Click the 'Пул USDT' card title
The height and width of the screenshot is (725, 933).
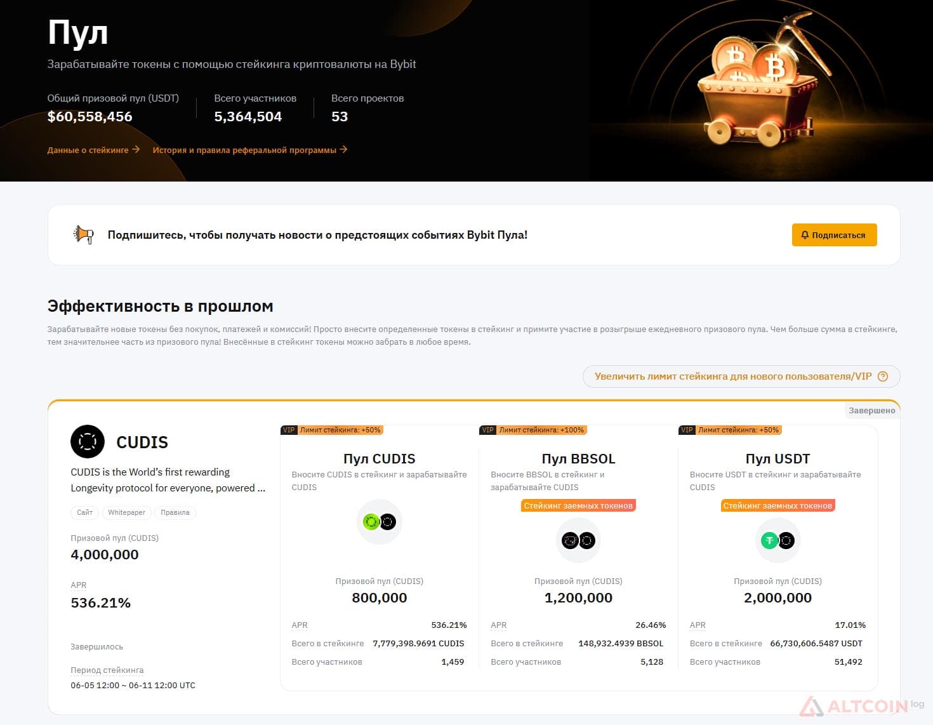point(777,458)
